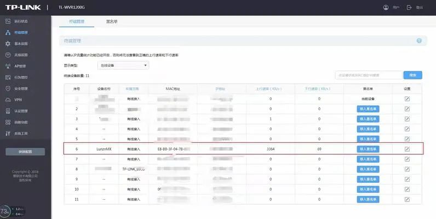Screen dimensions: 436x219
Task: Sort by IP地址 column header
Action: [x=220, y=89]
